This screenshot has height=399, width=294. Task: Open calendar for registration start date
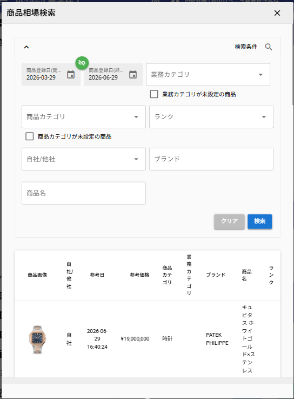71,75
